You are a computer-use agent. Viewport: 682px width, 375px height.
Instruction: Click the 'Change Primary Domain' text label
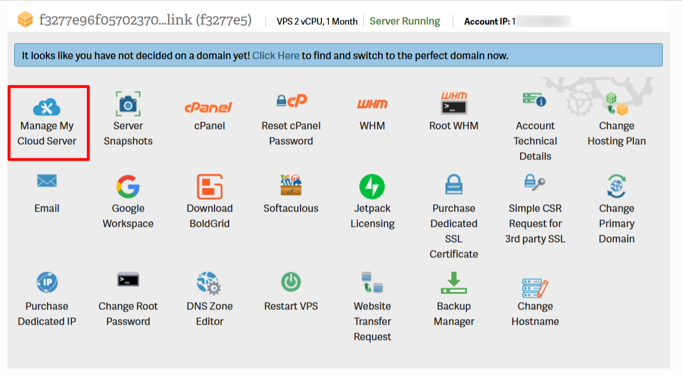(x=616, y=223)
